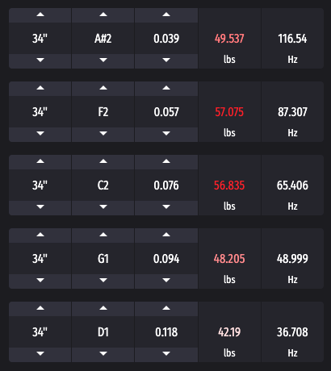Increase the 0.057 gauge value
This screenshot has height=371, width=331.
166,89
